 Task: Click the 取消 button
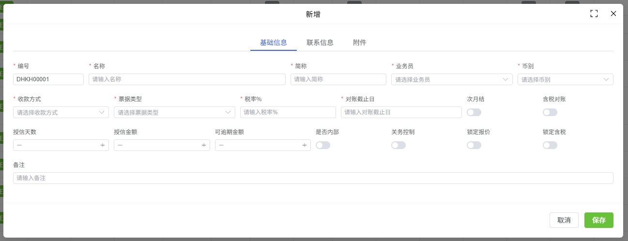tap(564, 220)
